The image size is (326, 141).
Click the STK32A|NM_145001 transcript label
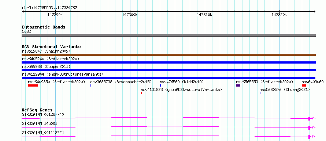click(40, 123)
